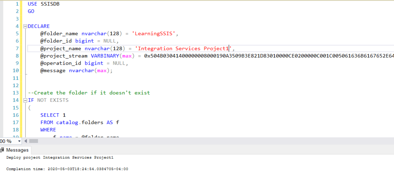
Task: Click the hexadecimal @project_stream value
Action: 265,56
